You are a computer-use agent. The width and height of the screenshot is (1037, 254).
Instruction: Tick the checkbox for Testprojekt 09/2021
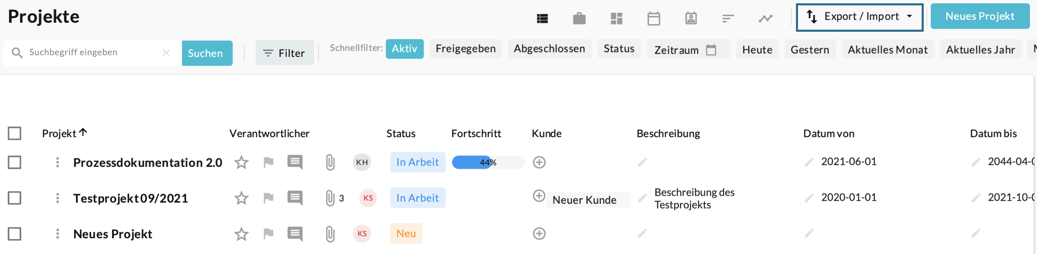14,198
